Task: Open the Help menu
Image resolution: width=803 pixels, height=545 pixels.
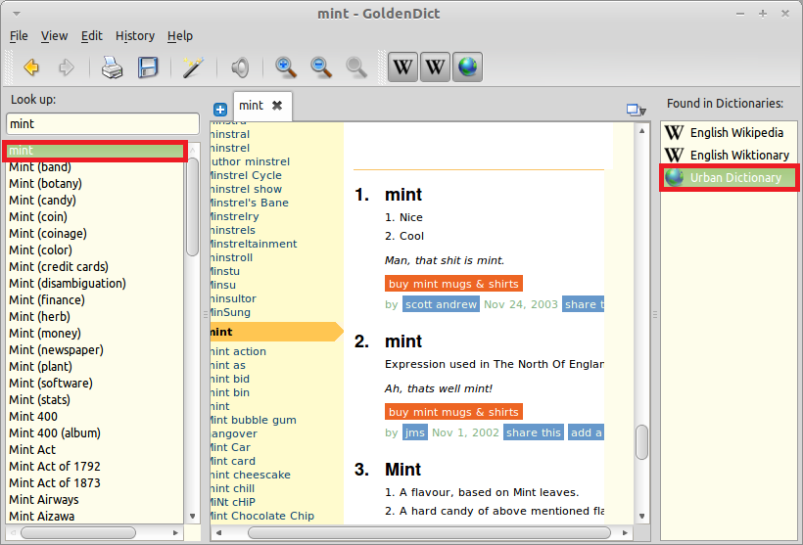Action: [x=180, y=36]
